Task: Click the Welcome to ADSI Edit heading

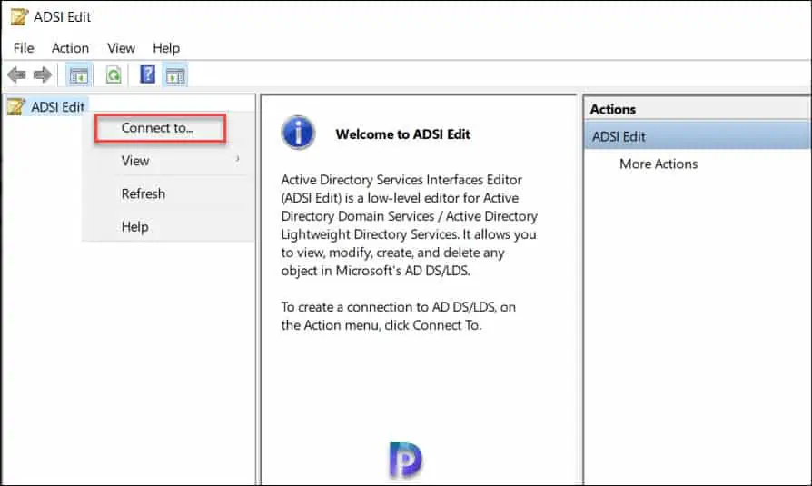Action: 403,134
